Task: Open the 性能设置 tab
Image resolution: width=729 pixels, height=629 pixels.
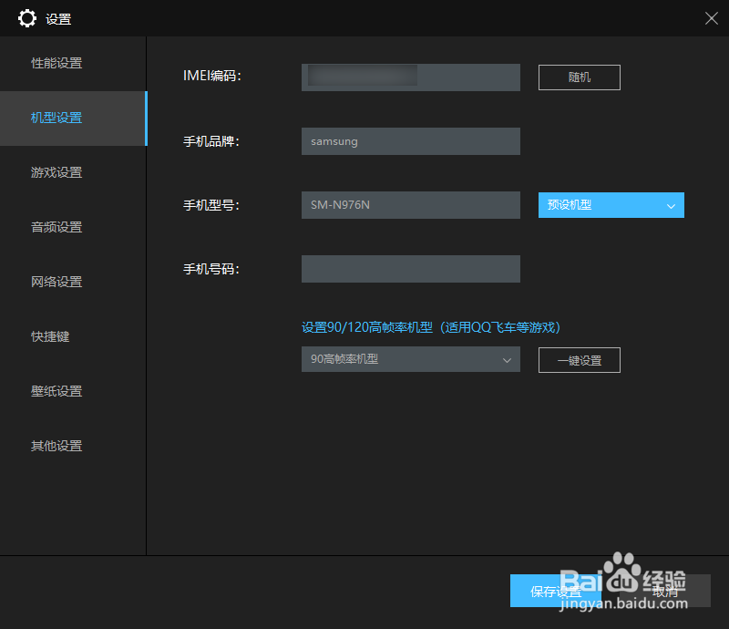Action: click(x=73, y=63)
